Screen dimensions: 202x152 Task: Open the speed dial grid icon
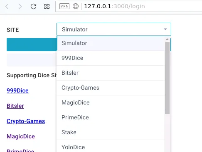(47, 6)
